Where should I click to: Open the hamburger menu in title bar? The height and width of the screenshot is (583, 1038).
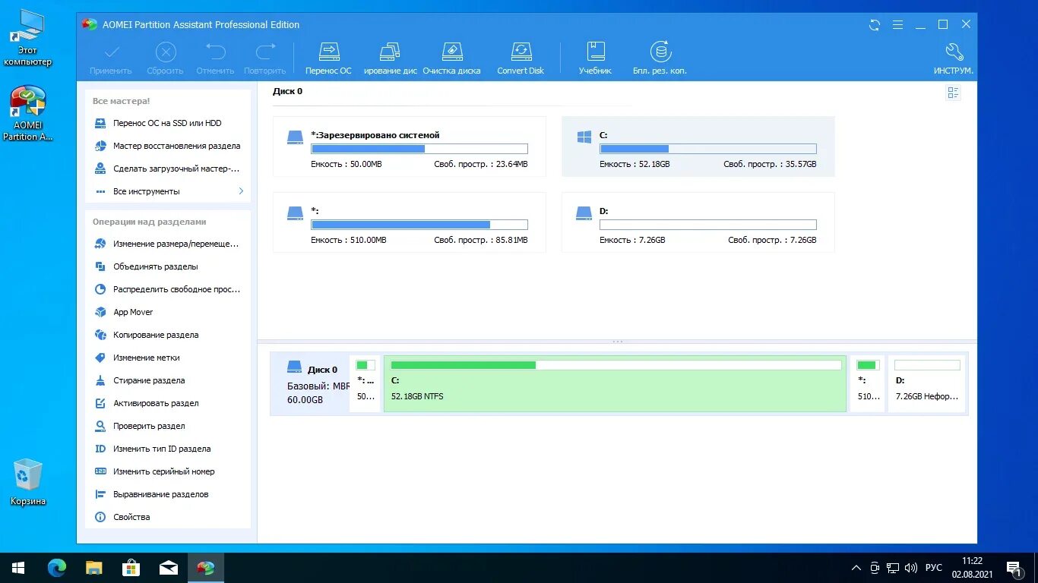(x=897, y=24)
